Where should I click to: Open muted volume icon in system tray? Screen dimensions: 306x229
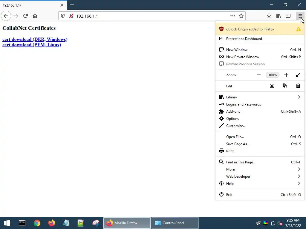click(x=280, y=223)
